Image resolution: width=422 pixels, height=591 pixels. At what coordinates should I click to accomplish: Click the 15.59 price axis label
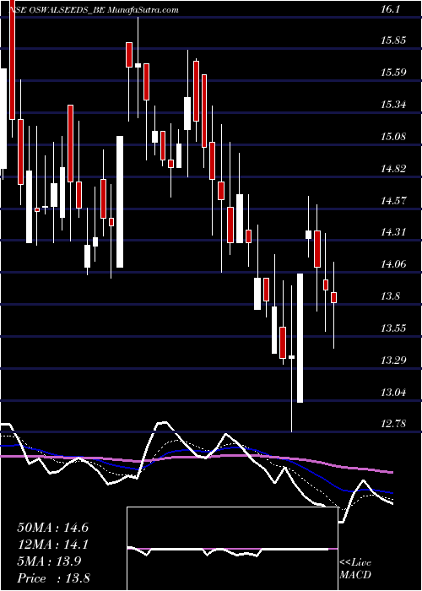click(x=393, y=73)
